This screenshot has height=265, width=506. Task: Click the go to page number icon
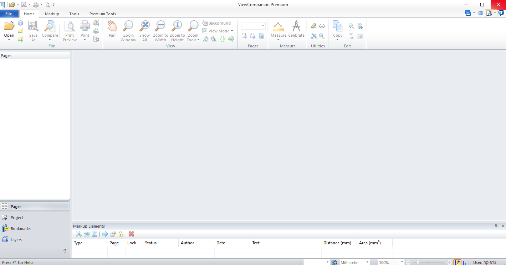click(x=261, y=36)
